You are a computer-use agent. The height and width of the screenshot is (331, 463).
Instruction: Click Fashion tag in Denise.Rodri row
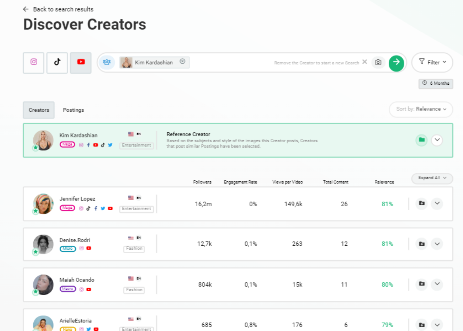[x=134, y=248]
